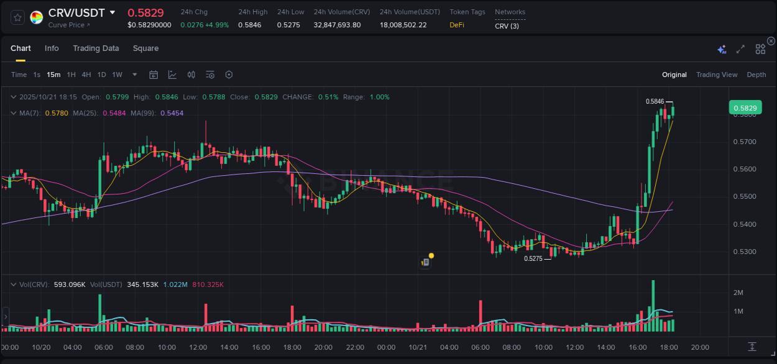Open the widgets grid icon
This screenshot has width=777, height=364.
tap(760, 48)
